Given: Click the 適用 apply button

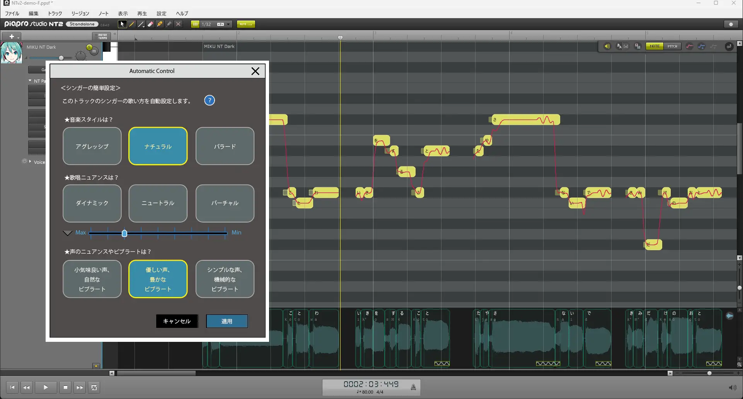Looking at the screenshot, I should pos(227,321).
